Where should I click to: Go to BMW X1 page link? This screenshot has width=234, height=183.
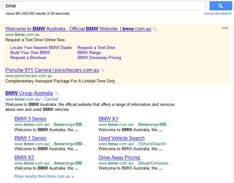pos(108,119)
